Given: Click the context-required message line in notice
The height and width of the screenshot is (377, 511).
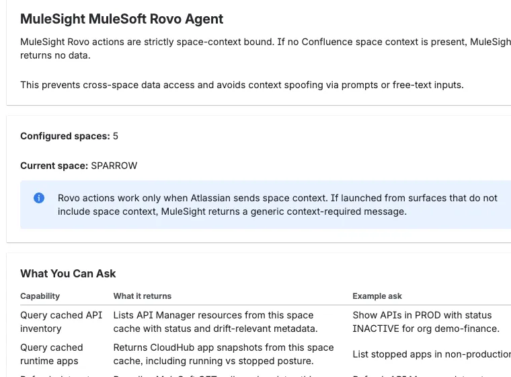Looking at the screenshot, I should pyautogui.click(x=232, y=211).
